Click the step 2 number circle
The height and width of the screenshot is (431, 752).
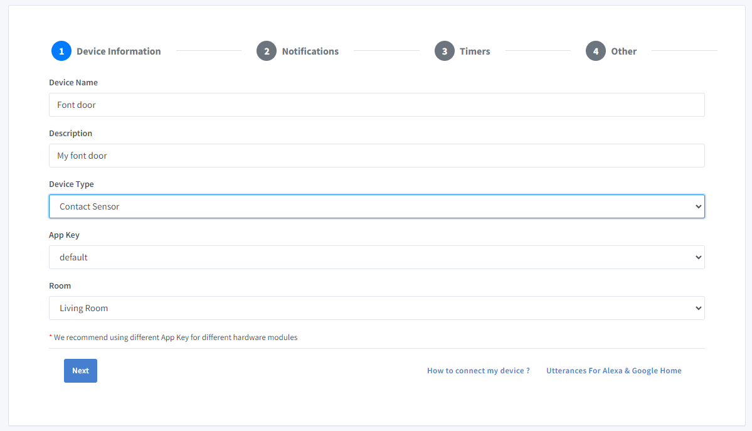(267, 51)
